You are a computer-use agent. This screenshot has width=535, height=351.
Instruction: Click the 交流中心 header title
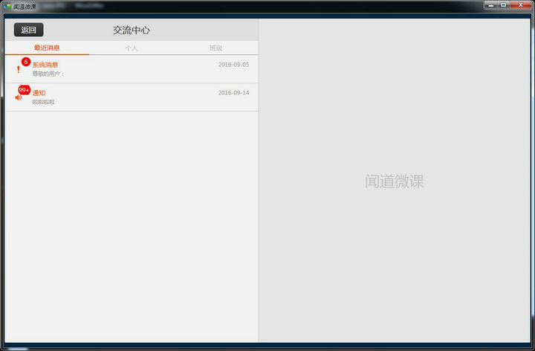coord(132,30)
